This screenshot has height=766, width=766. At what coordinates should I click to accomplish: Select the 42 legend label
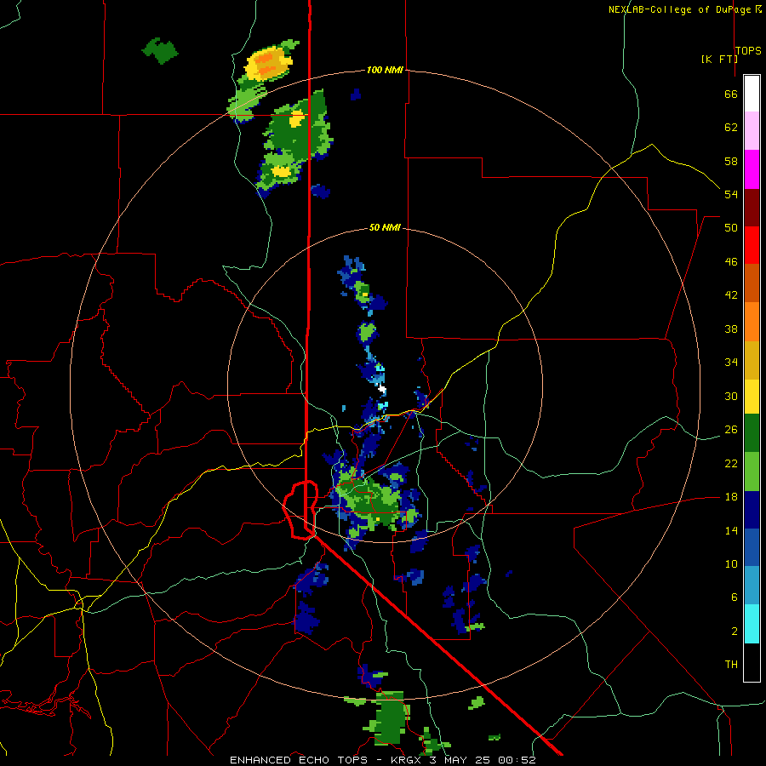click(x=731, y=295)
